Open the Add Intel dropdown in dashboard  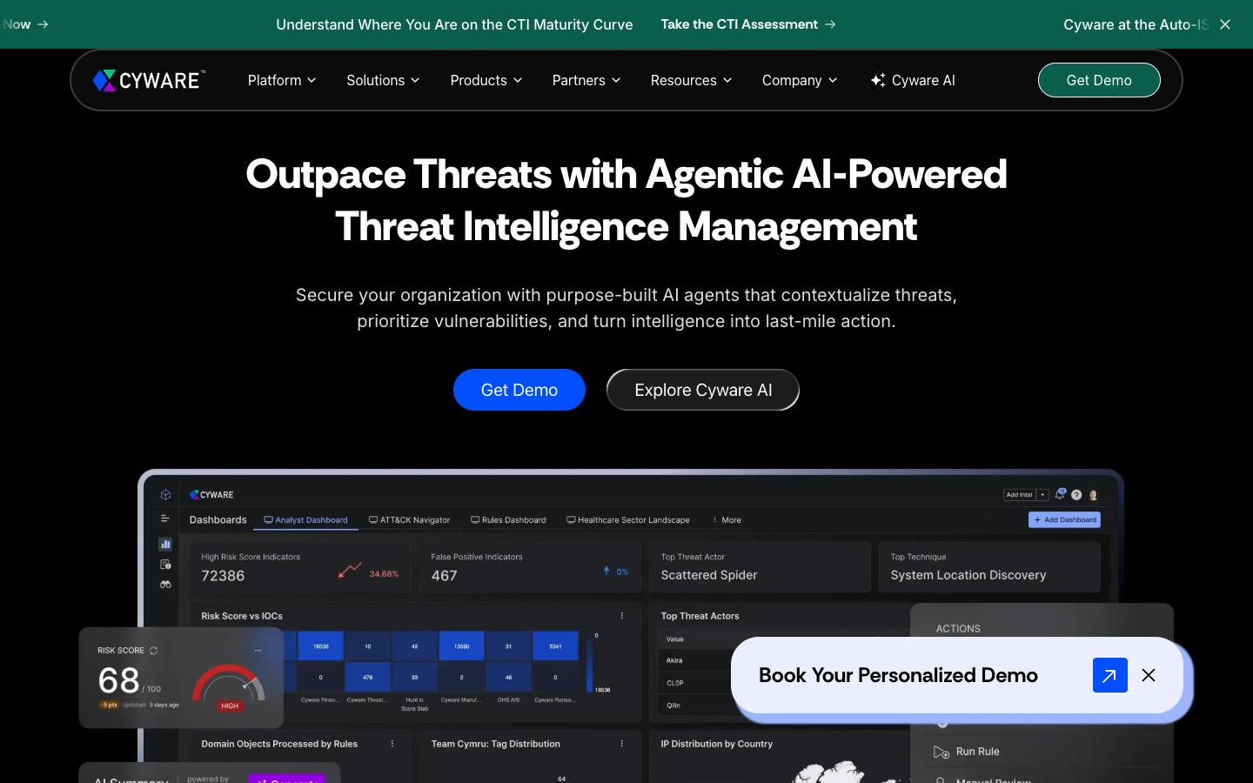click(1042, 495)
